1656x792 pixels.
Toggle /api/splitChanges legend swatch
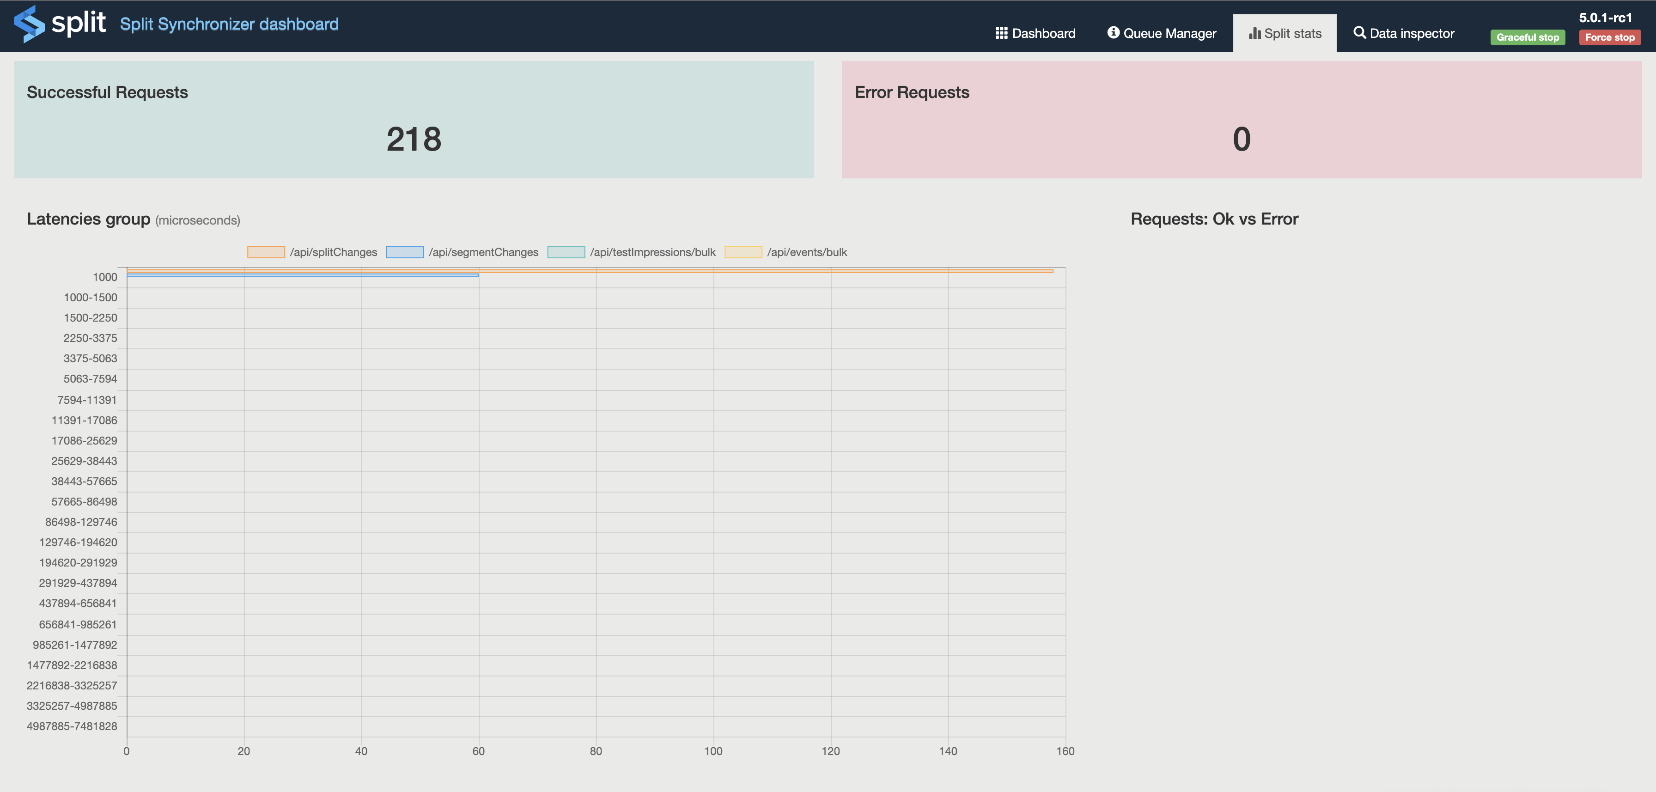(x=266, y=252)
